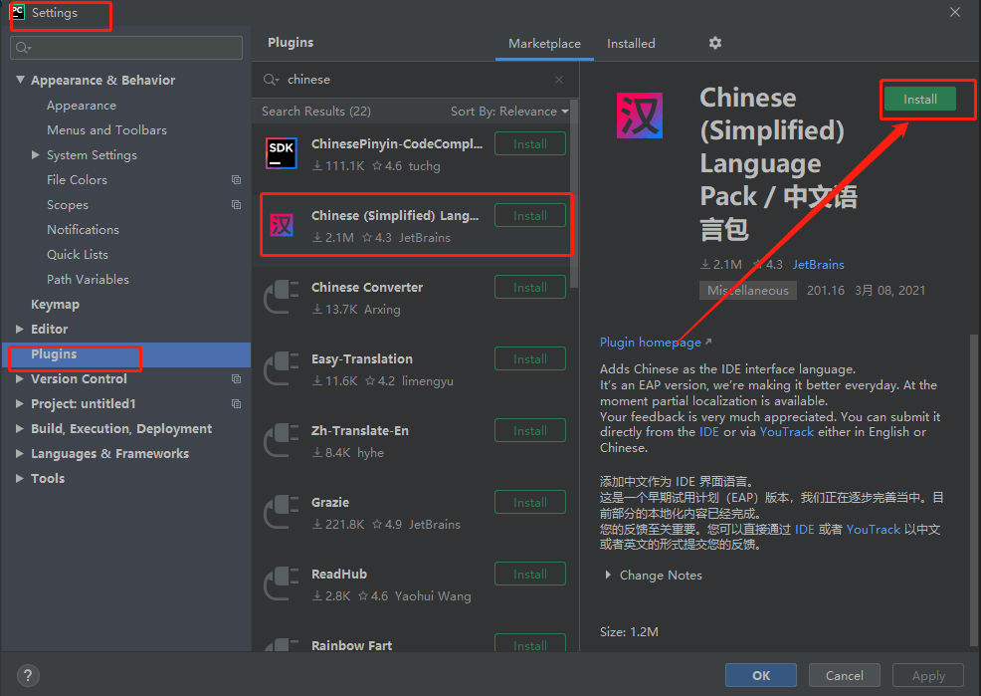The height and width of the screenshot is (696, 981).
Task: Click large Chinese language pack logo
Action: 640,116
